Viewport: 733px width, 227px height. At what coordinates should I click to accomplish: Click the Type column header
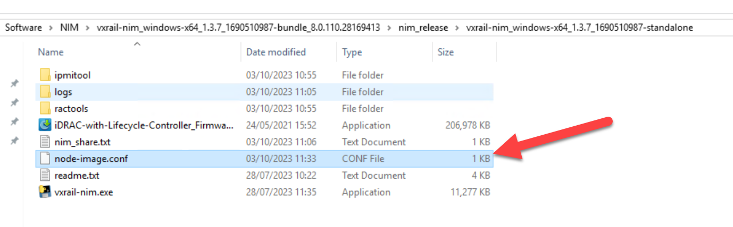pyautogui.click(x=352, y=52)
